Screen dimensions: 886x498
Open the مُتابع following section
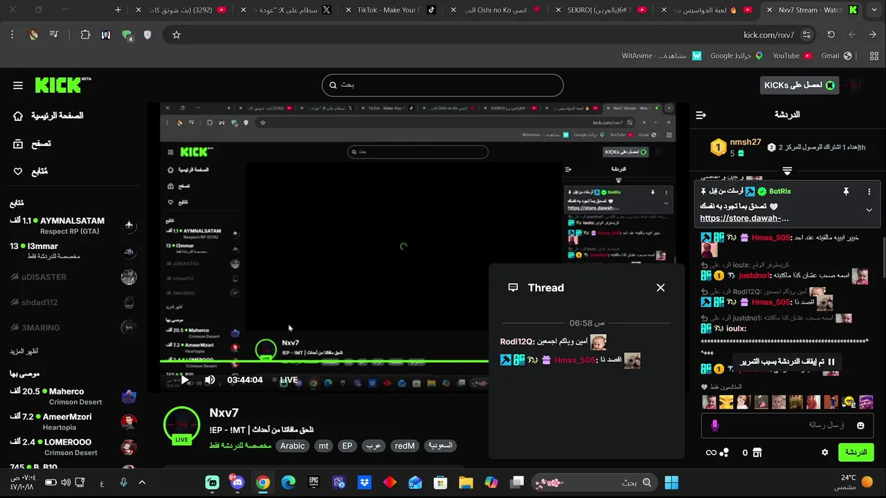[30, 172]
